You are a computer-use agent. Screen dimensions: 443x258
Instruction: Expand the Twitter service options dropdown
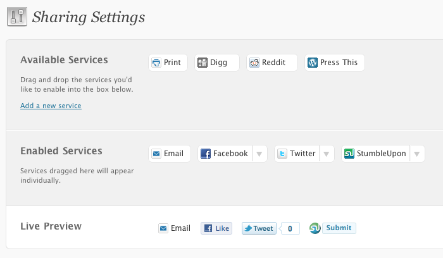[x=327, y=154]
